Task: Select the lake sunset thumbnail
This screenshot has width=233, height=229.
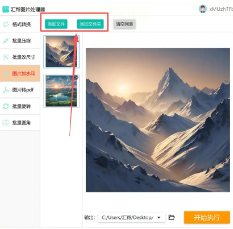Action: 61,91
